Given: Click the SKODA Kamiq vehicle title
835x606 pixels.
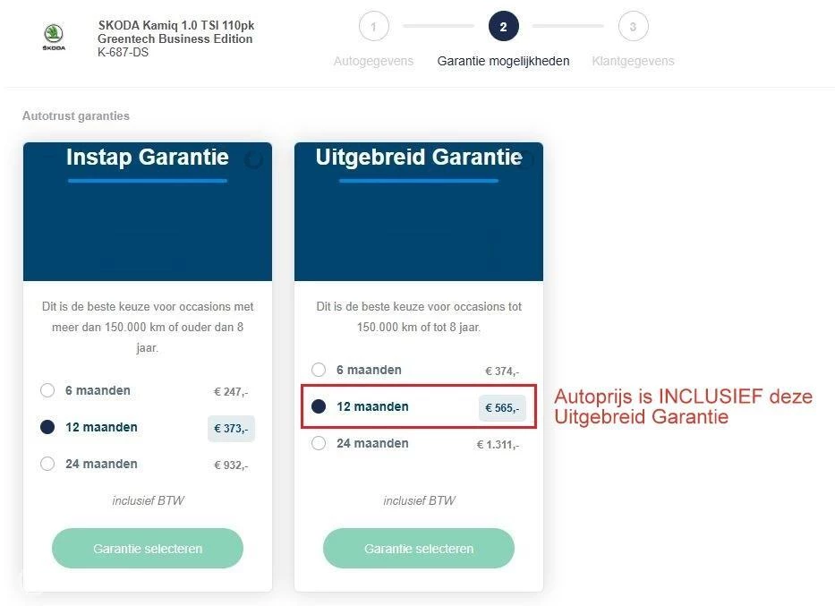Looking at the screenshot, I should click(175, 32).
